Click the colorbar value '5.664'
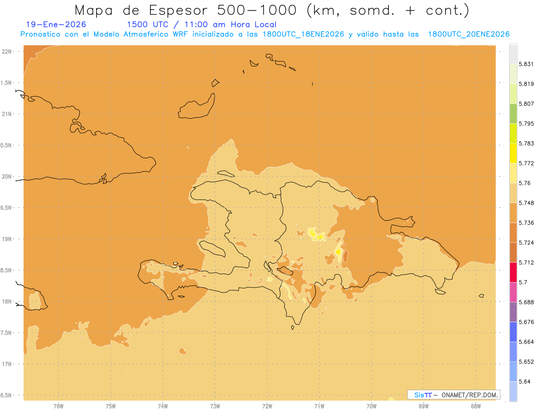This screenshot has height=412, width=534. tap(526, 342)
